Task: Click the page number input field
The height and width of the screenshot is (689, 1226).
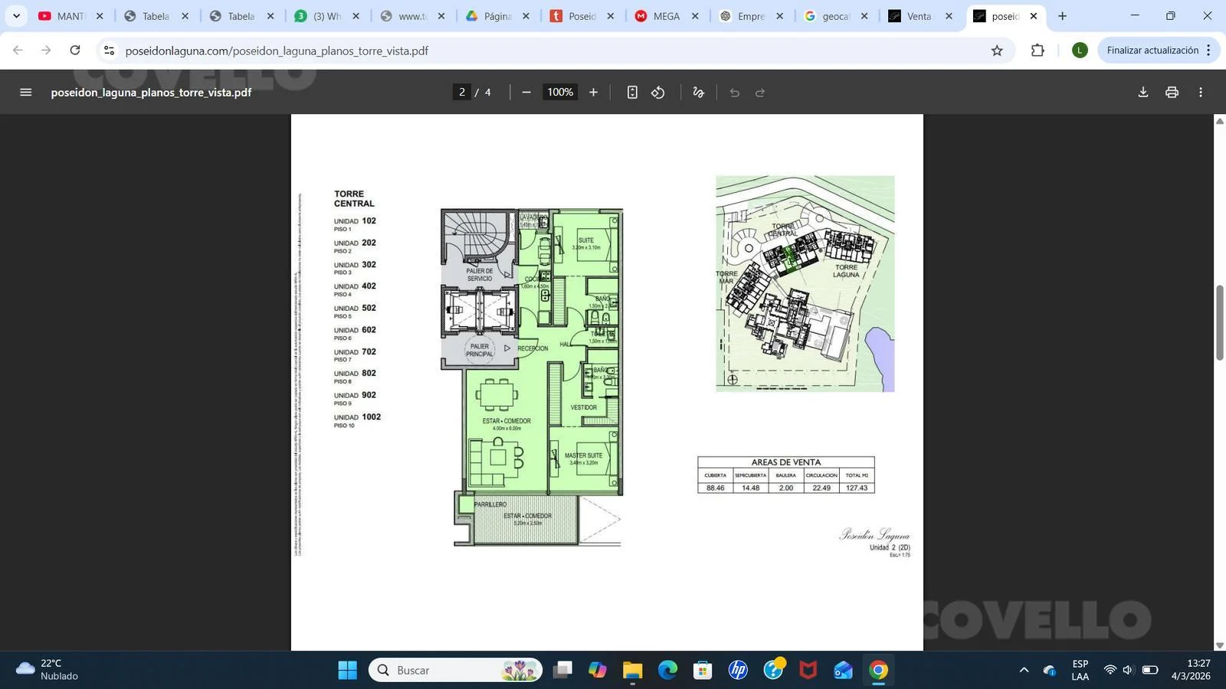Action: 461,92
